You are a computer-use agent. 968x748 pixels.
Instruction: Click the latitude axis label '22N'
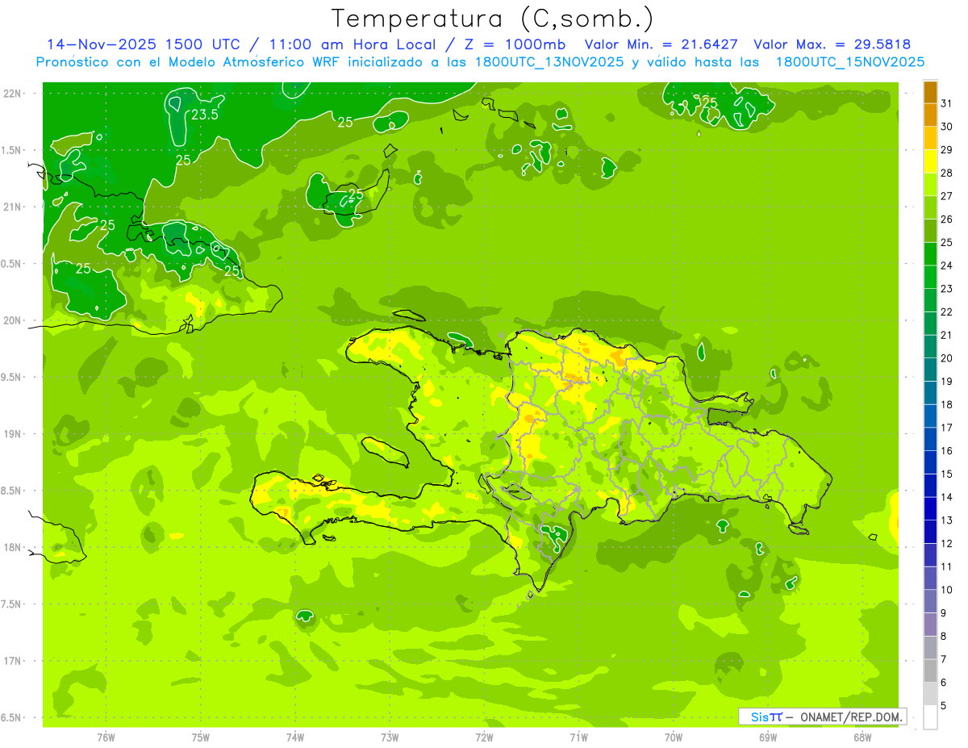[x=13, y=94]
